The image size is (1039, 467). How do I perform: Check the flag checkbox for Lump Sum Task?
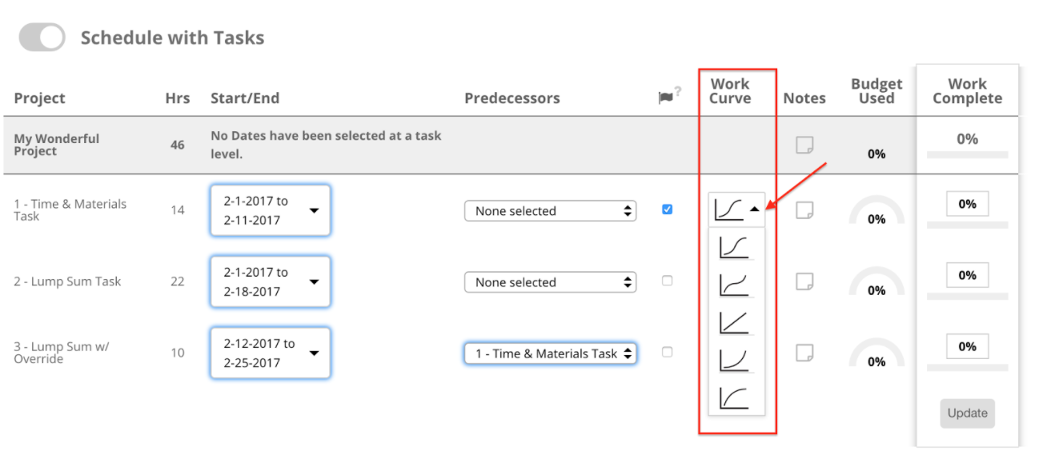tap(667, 280)
